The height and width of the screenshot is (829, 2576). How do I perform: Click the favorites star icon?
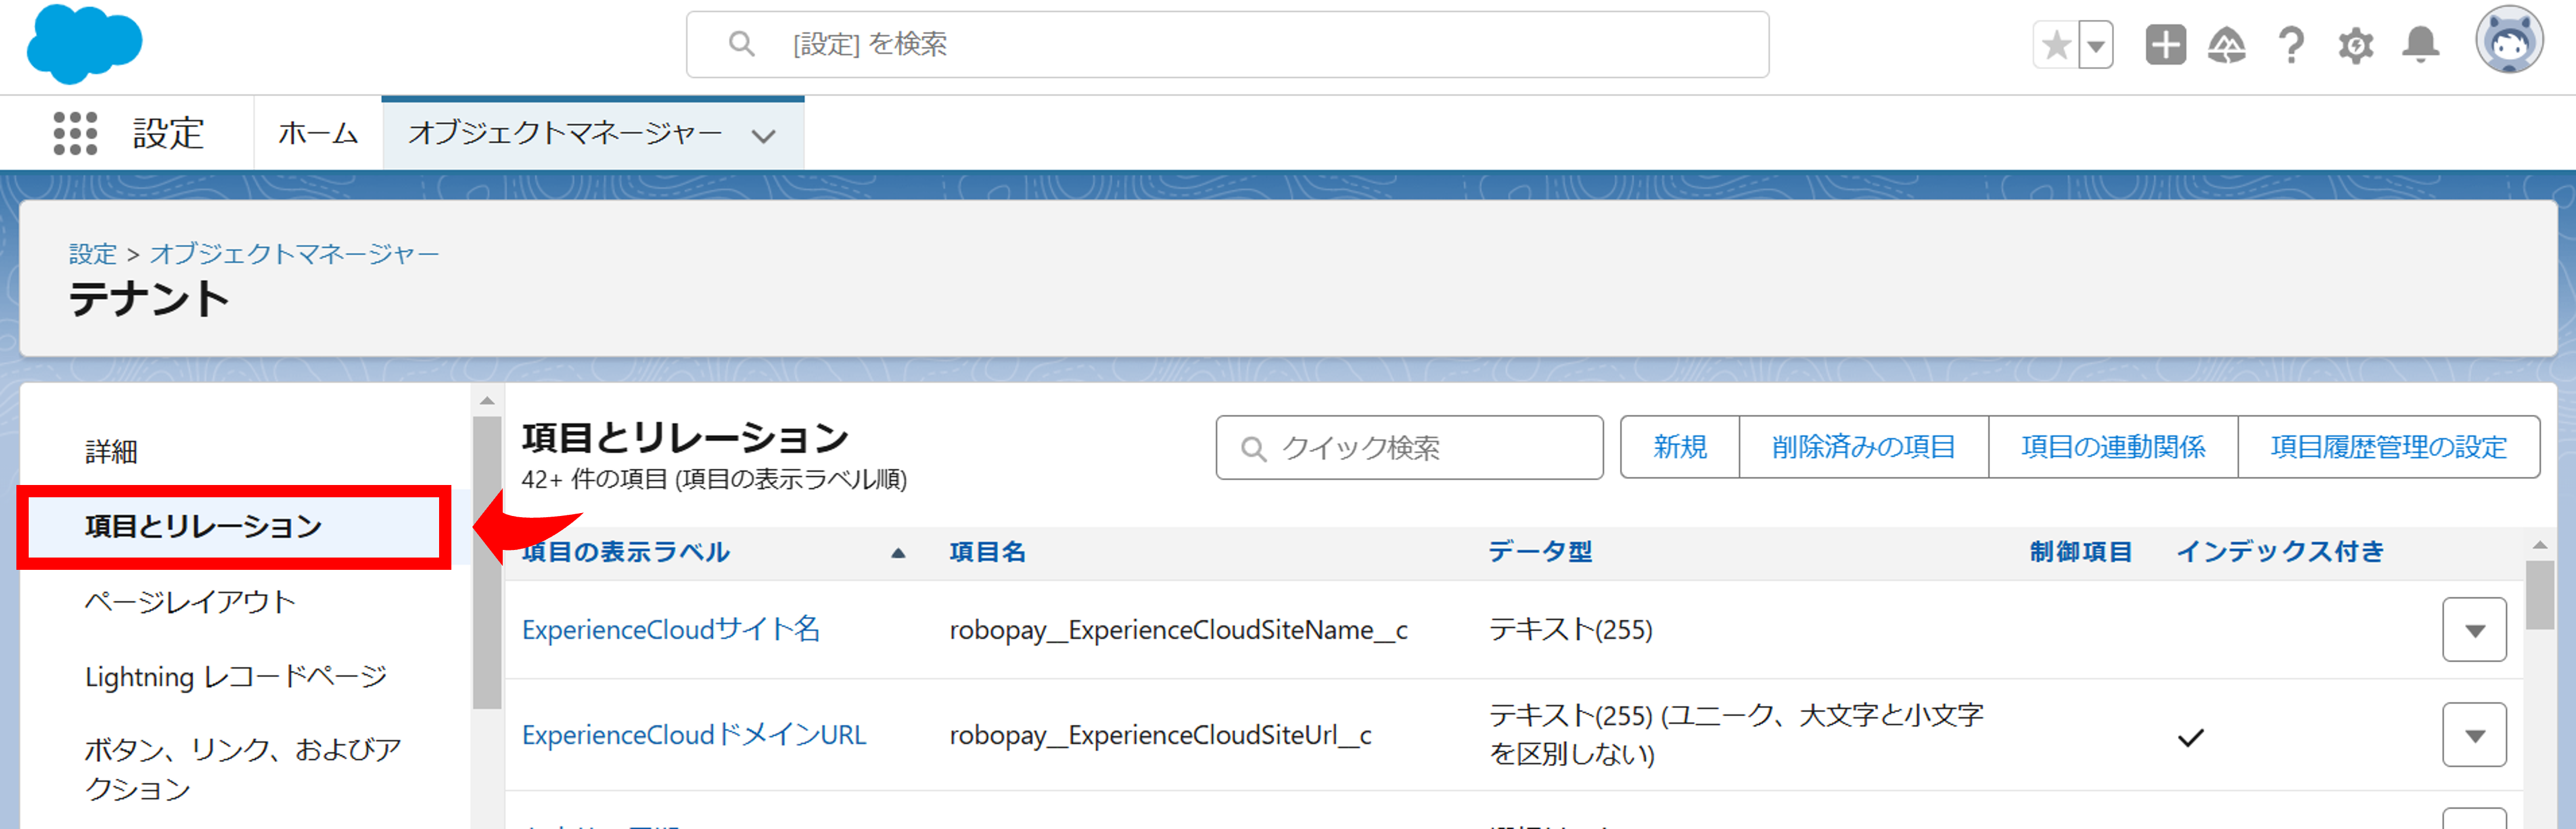[2056, 45]
